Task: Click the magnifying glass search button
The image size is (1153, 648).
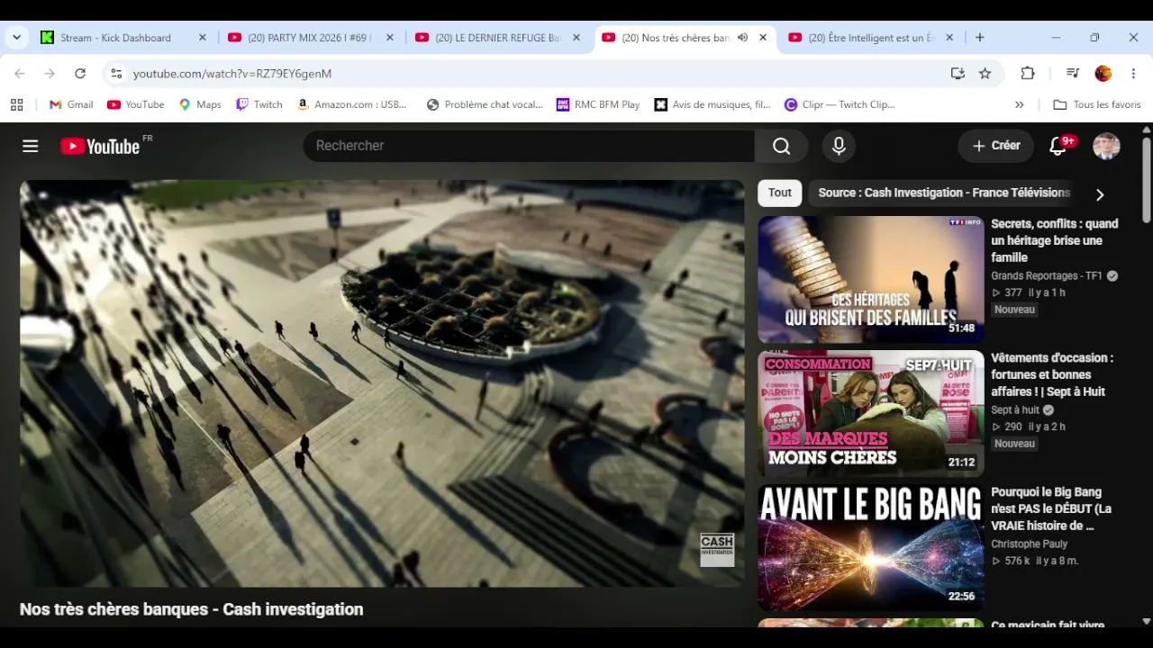Action: (x=781, y=146)
